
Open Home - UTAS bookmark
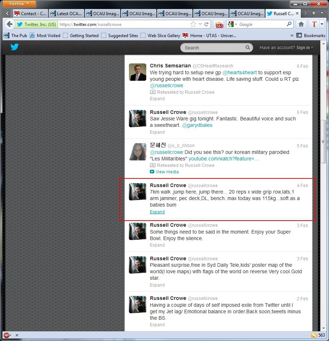click(x=209, y=35)
